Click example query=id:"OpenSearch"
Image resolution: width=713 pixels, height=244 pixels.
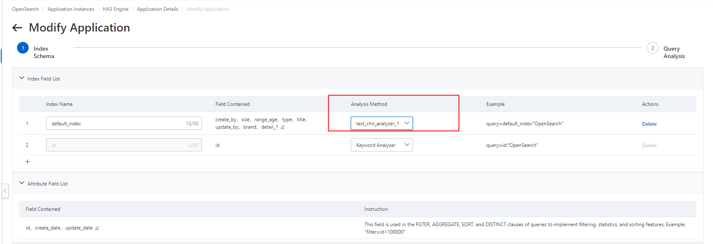512,145
